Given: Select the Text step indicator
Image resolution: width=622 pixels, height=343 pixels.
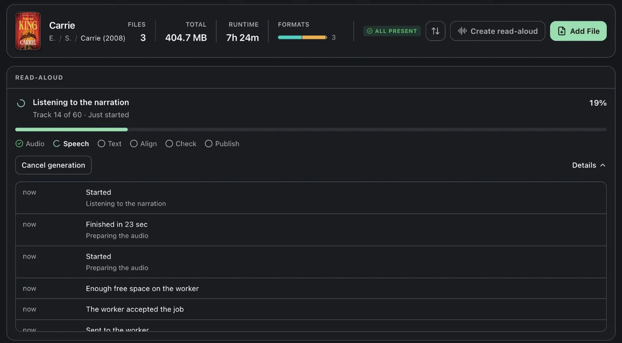Looking at the screenshot, I should 109,144.
